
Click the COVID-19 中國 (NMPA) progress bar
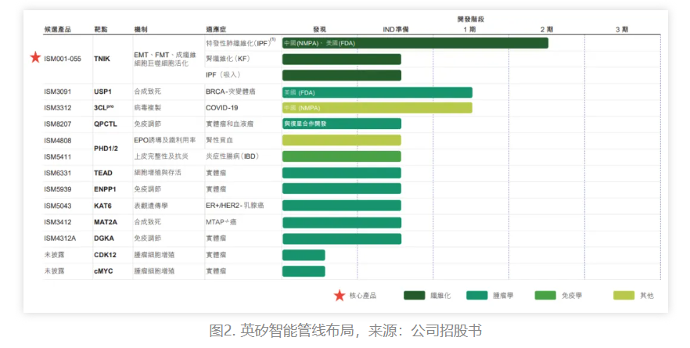click(x=377, y=108)
